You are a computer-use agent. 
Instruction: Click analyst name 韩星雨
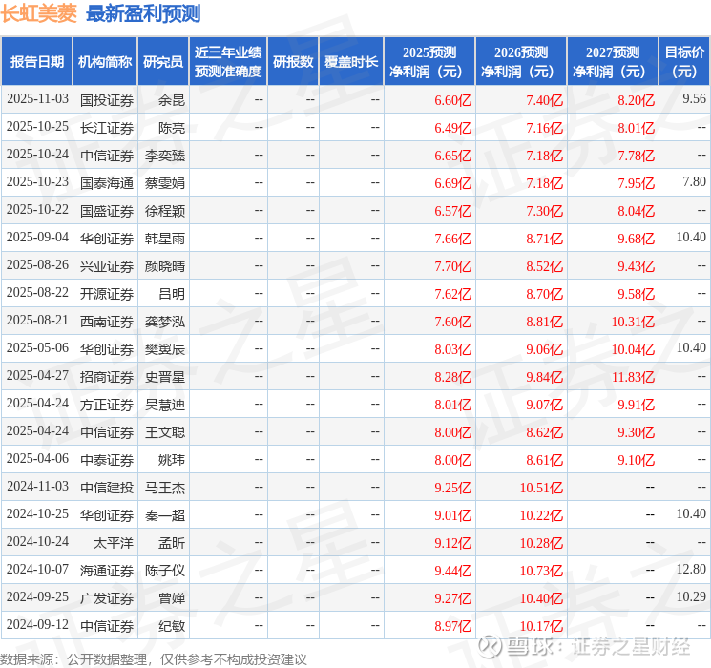tap(165, 239)
